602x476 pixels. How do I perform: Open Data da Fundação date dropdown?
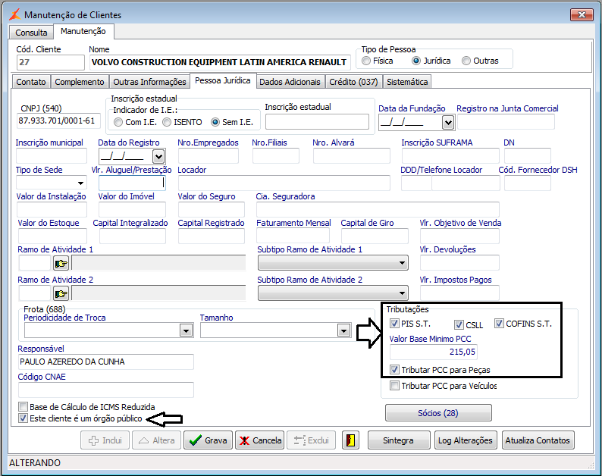pyautogui.click(x=447, y=123)
